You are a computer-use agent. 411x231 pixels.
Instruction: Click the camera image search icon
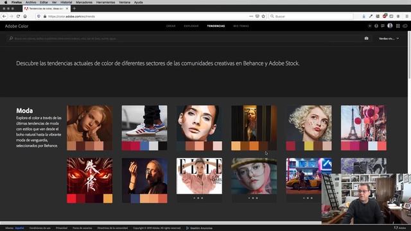tap(367, 38)
